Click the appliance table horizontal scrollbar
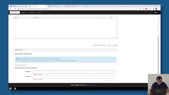The width and height of the screenshot is (169, 95). [65, 38]
